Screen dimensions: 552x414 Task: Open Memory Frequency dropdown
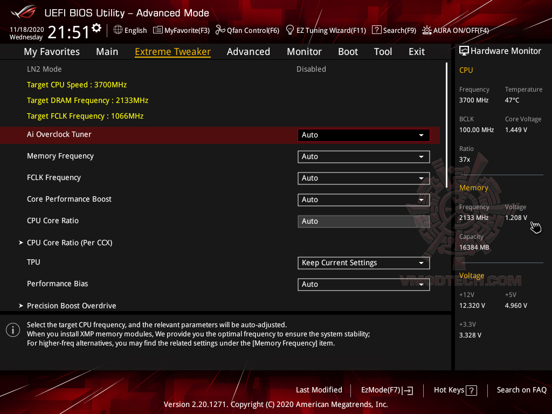tap(364, 157)
